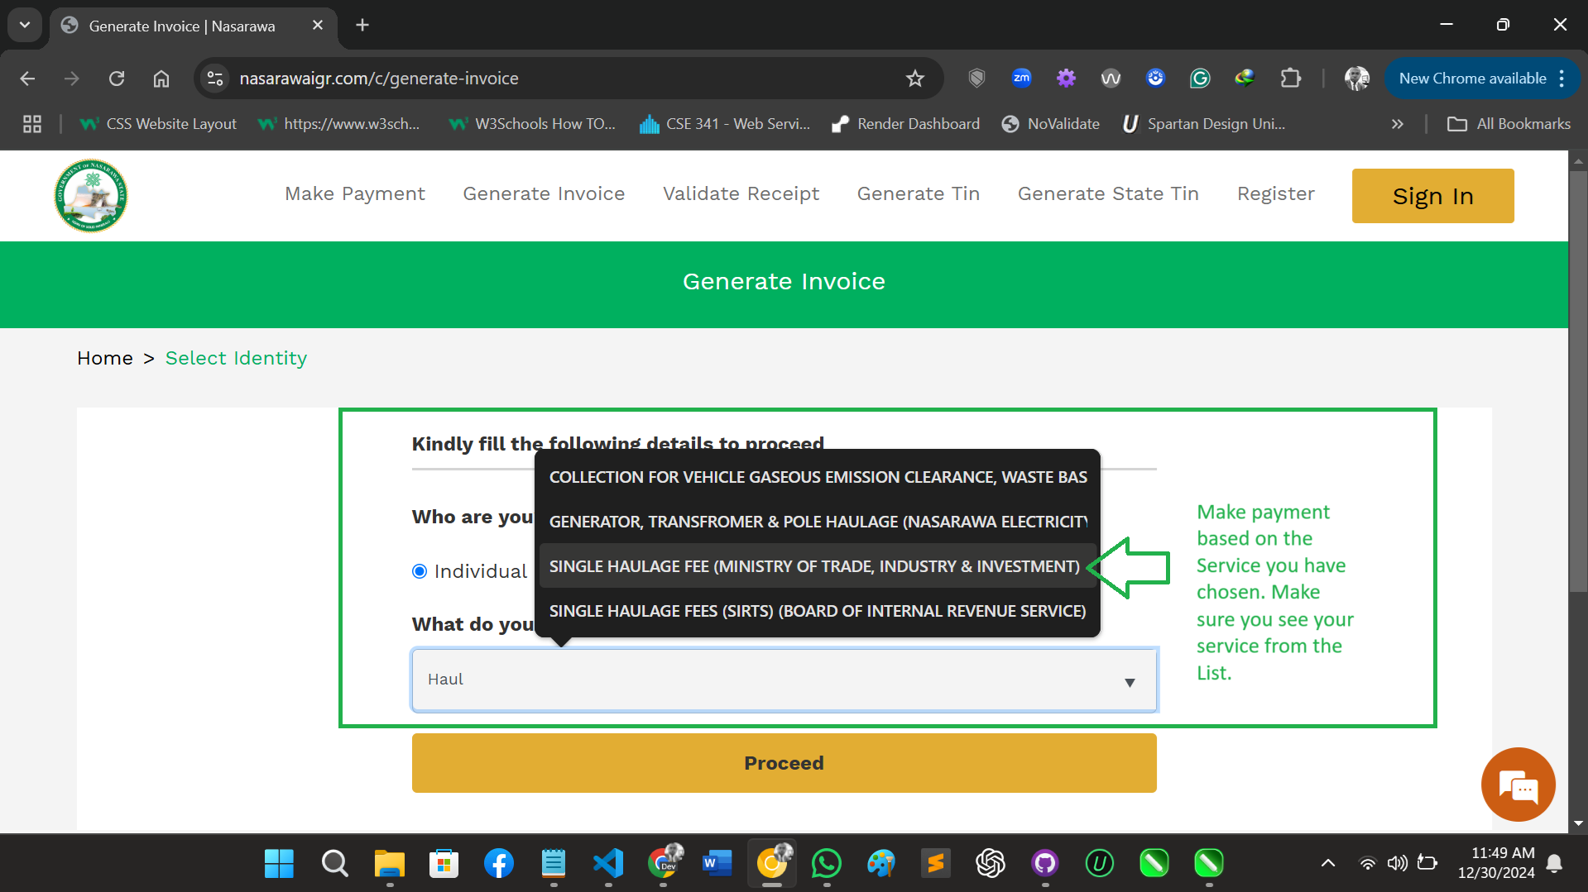Click the Proceed button
Screen dimensions: 1588x892
784,763
